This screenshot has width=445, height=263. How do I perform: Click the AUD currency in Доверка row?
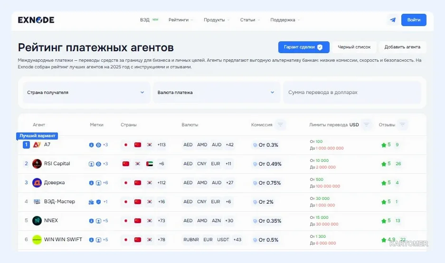pos(217,183)
